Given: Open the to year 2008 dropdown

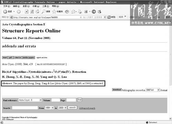Looking at the screenshot, I should point(62,108).
